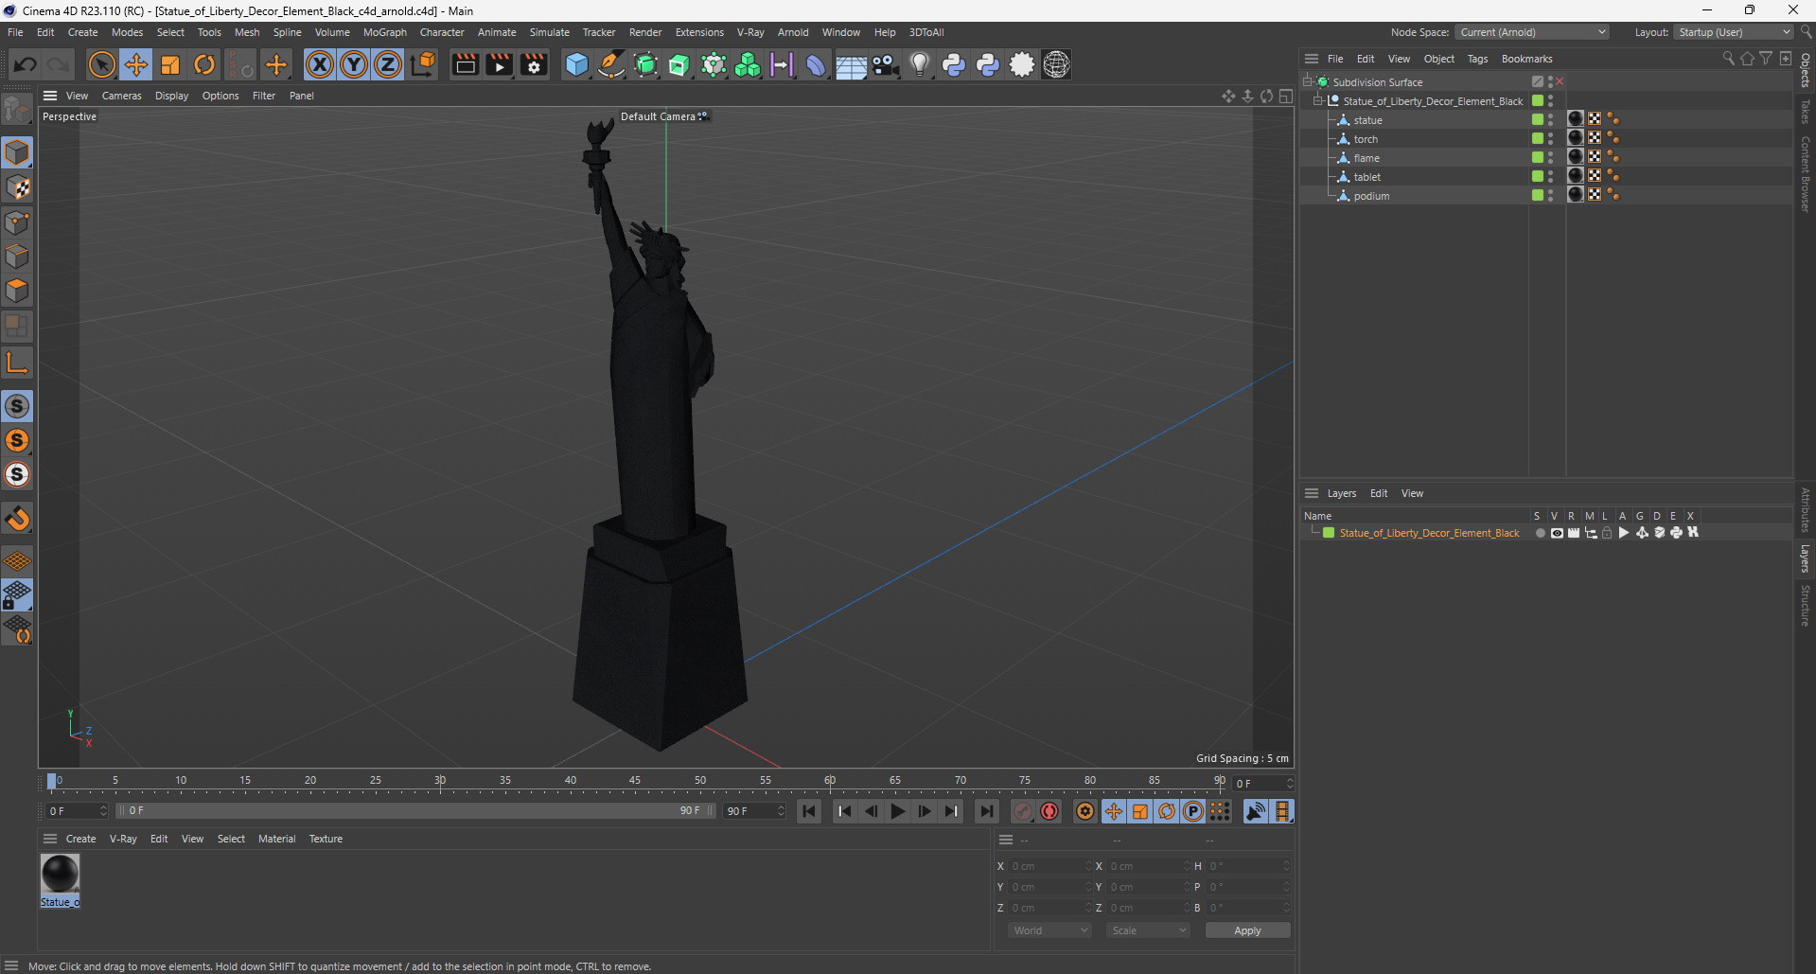Click the MoGraph Cloner green icon
The width and height of the screenshot is (1816, 974).
[748, 64]
